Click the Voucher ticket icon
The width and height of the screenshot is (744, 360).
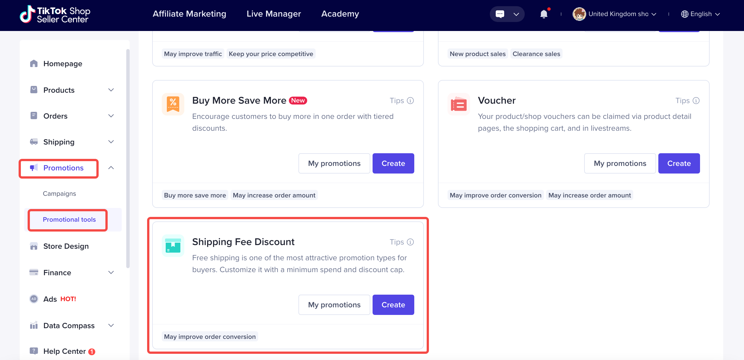[x=459, y=104]
